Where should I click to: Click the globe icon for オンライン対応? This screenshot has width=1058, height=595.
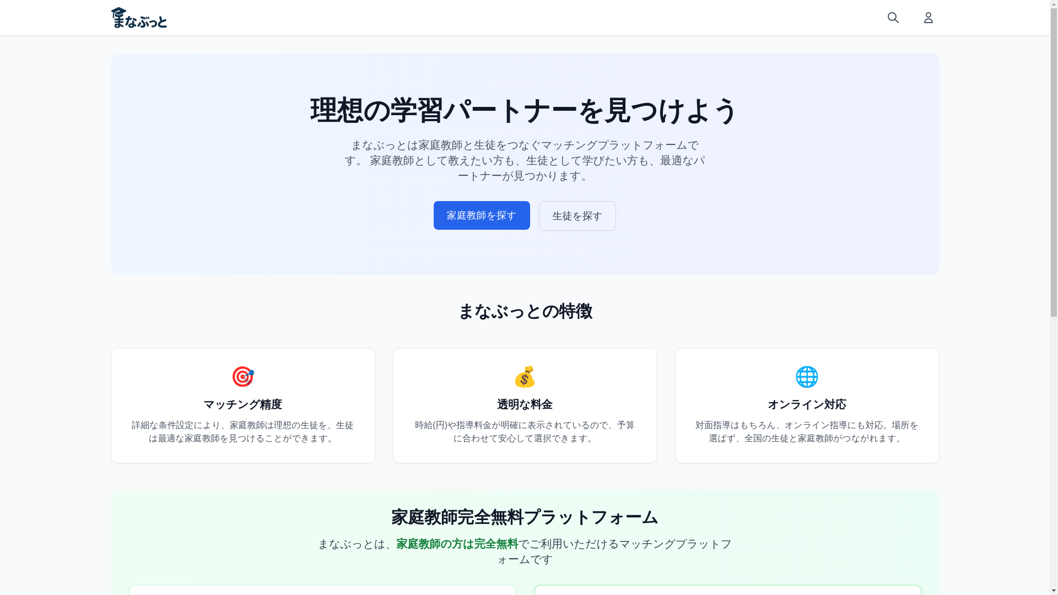point(807,377)
